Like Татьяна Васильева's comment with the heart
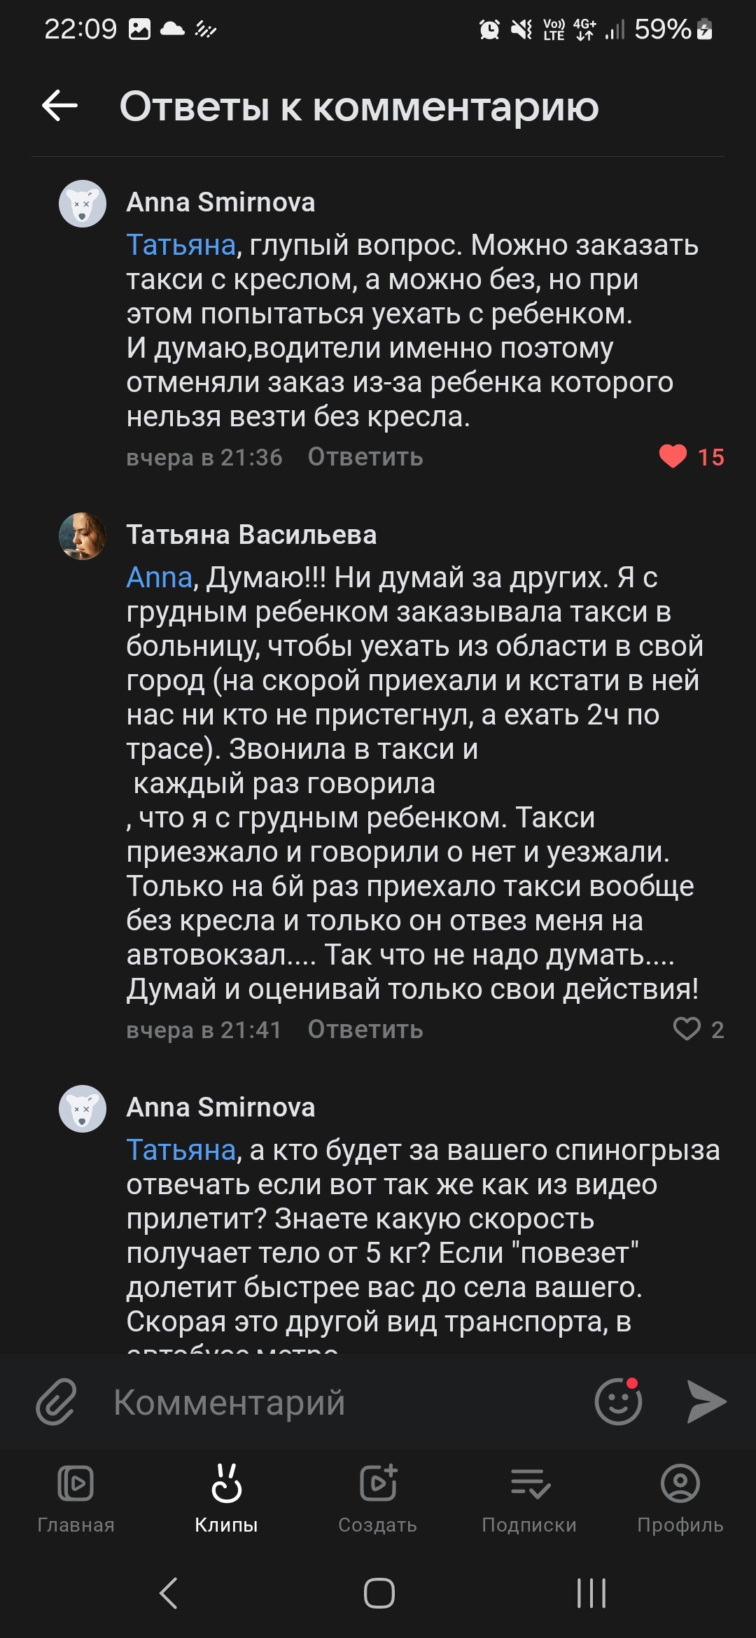Image resolution: width=756 pixels, height=1638 pixels. pos(687,1029)
